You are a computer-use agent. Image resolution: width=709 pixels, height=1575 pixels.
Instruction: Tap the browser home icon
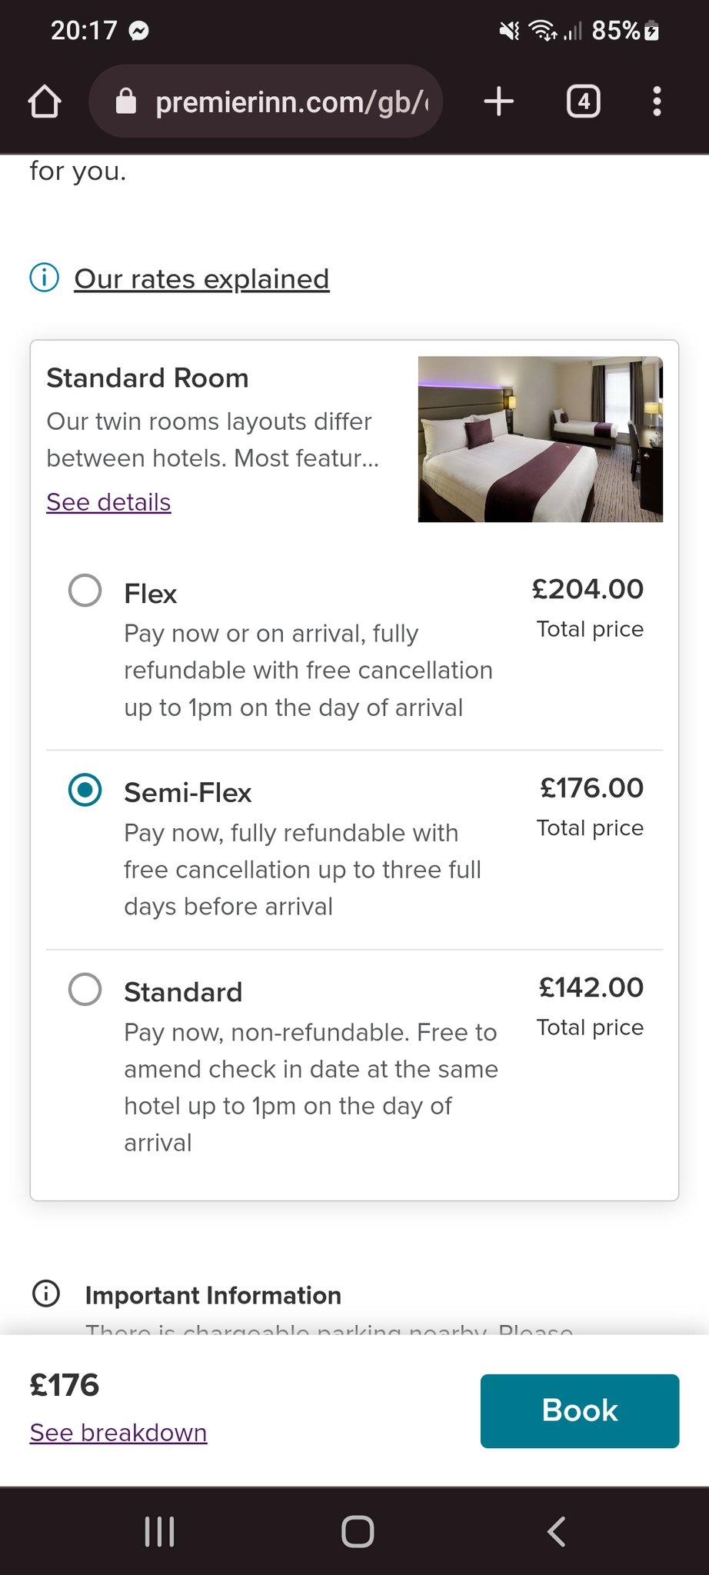(x=45, y=102)
